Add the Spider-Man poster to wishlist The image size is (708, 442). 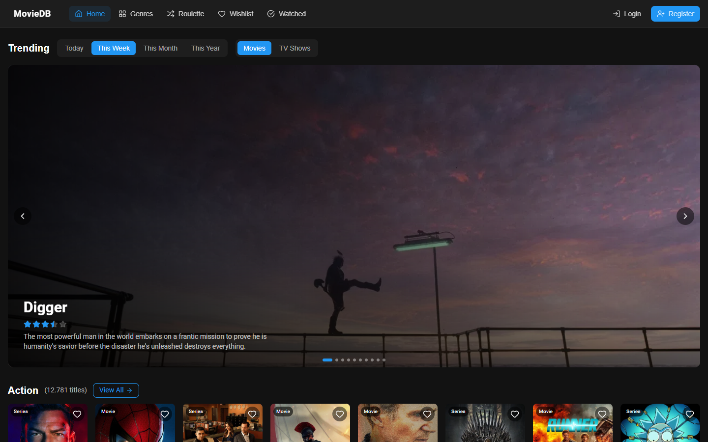click(x=165, y=414)
